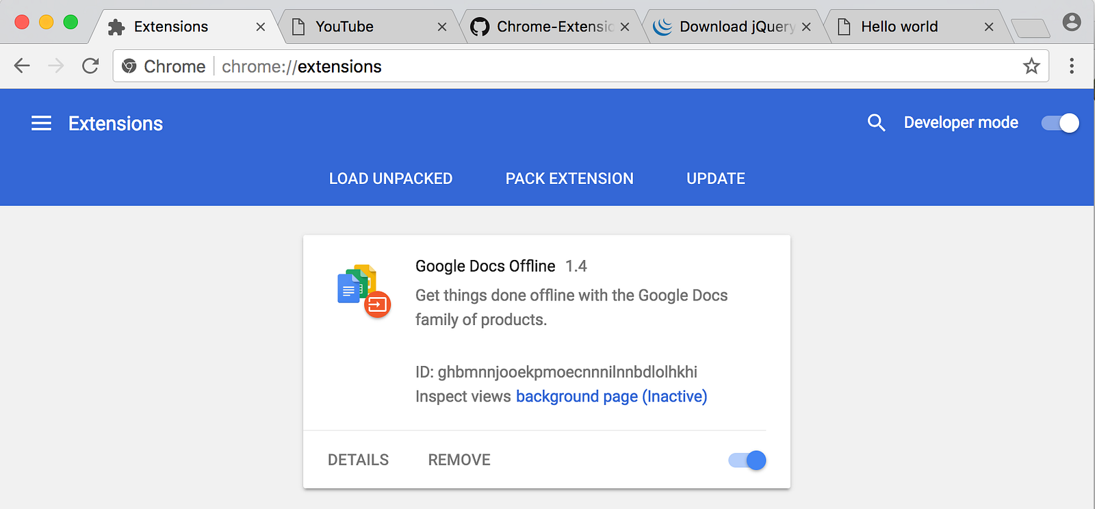
Task: Select the Extensions tab
Action: (185, 27)
